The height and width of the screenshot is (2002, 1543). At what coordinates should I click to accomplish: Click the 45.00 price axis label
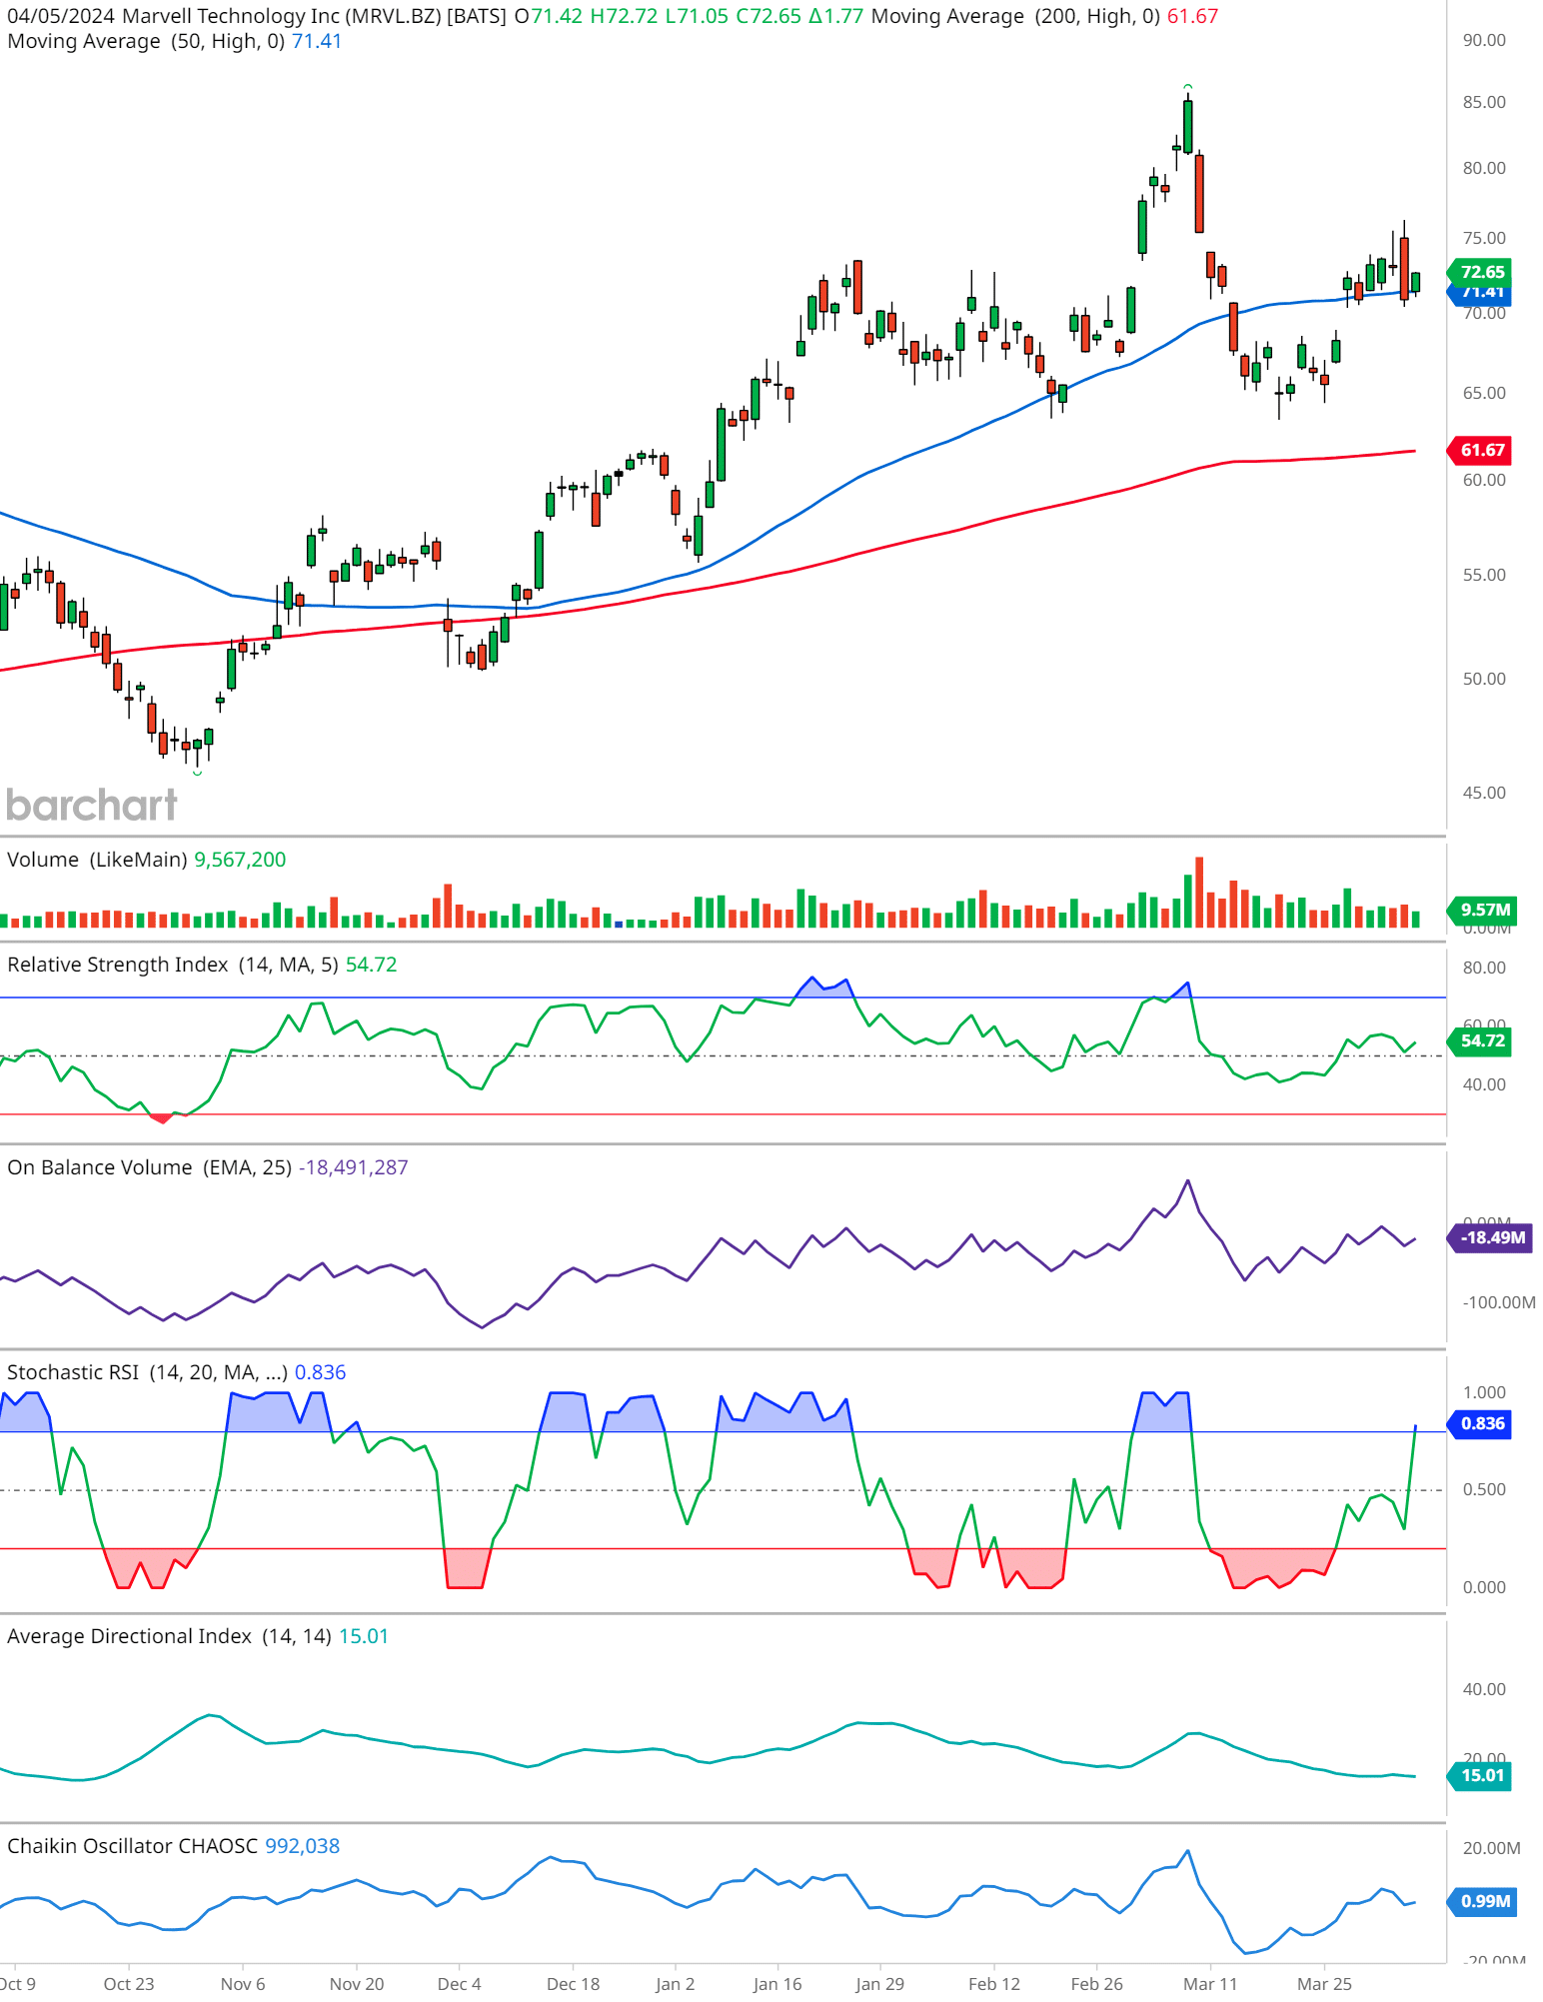click(1484, 793)
